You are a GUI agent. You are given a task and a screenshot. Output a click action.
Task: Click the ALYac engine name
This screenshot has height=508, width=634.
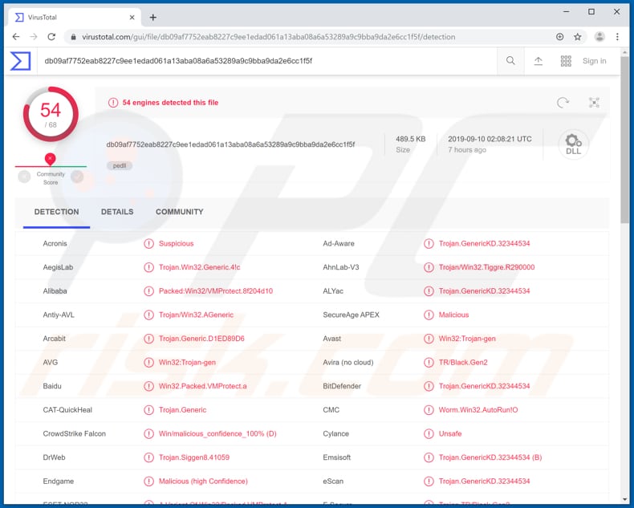tap(333, 291)
